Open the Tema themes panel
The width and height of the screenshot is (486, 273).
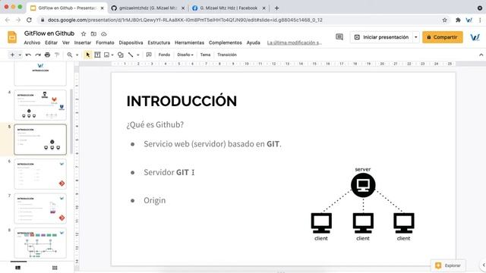click(x=205, y=55)
